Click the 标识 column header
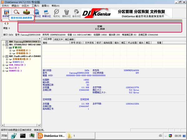This screenshot has width=187, height=140. click(99, 43)
